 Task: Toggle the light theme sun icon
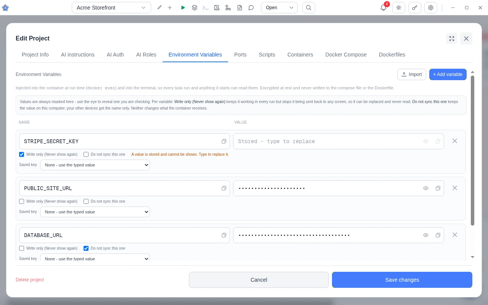399,8
